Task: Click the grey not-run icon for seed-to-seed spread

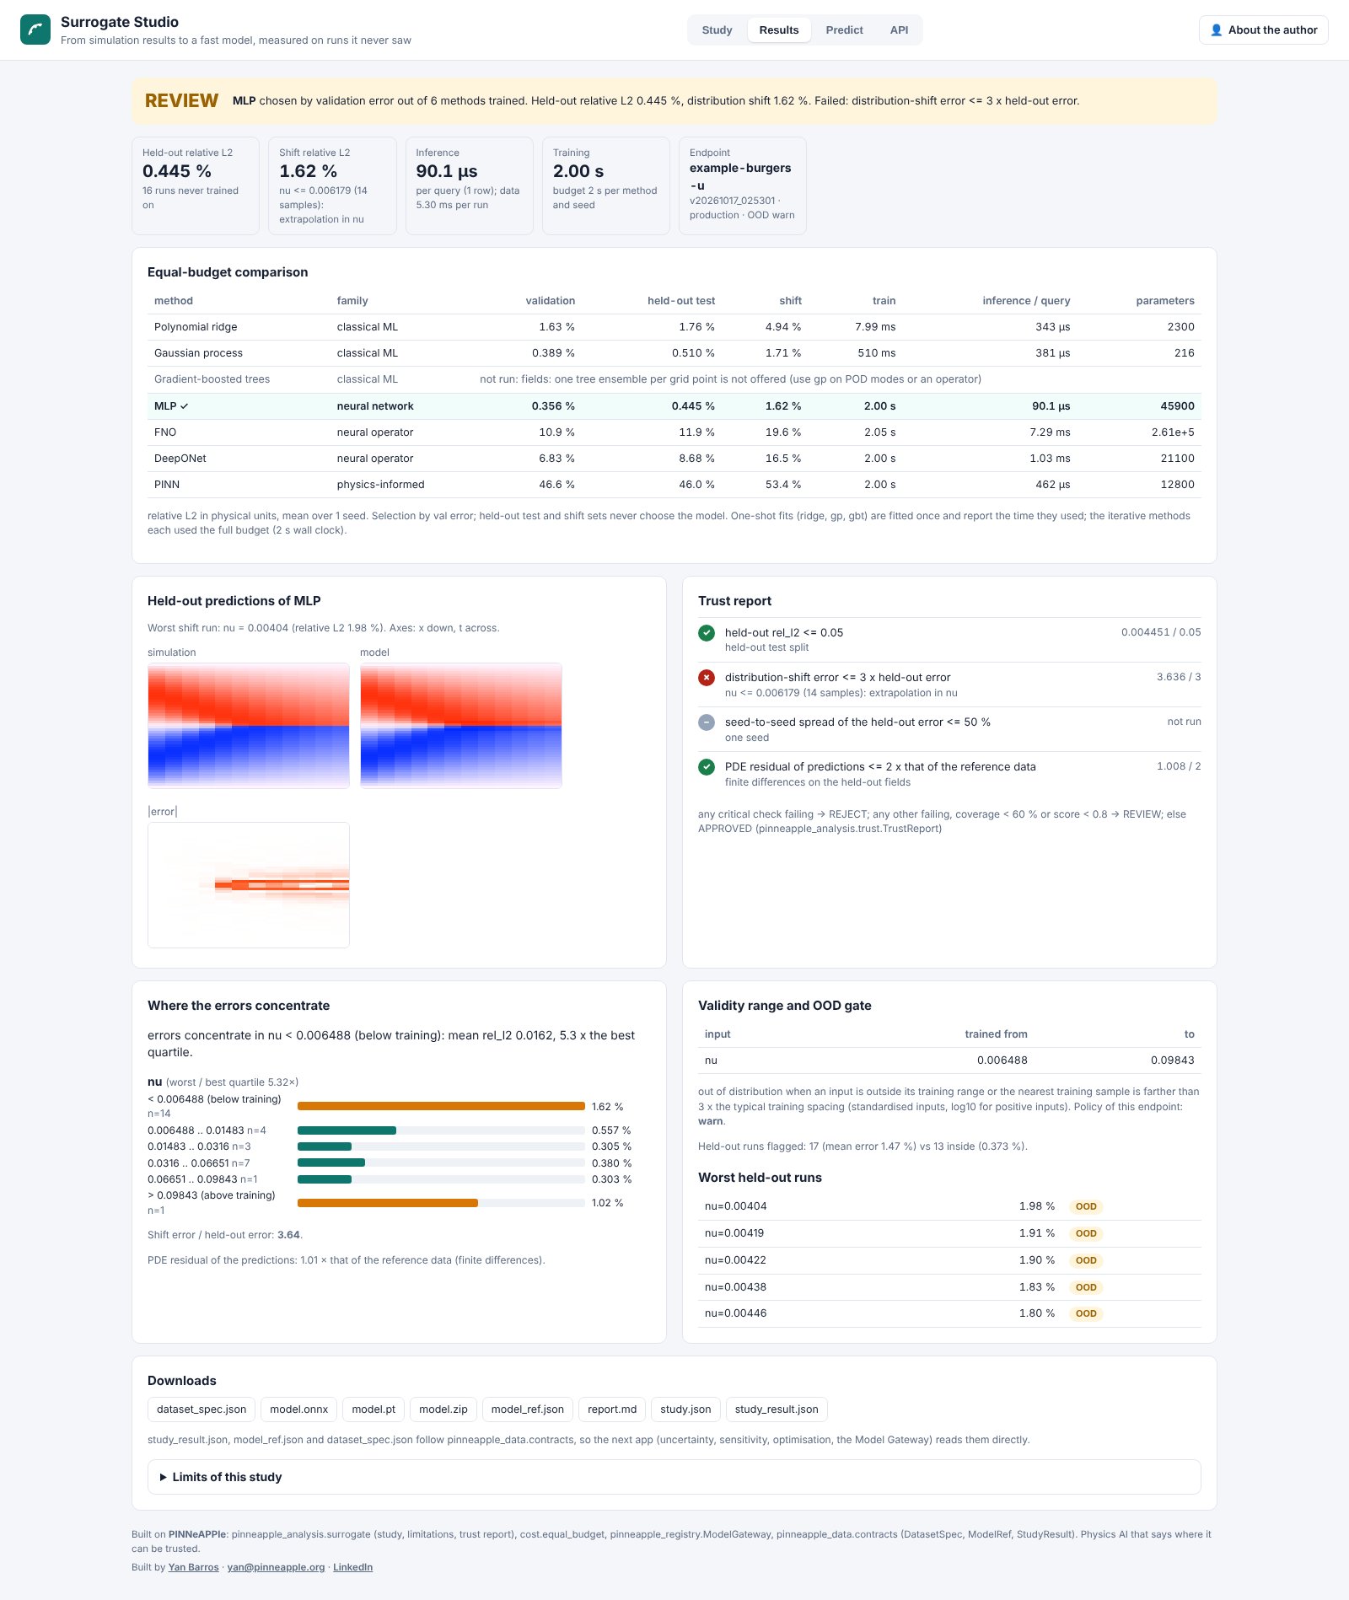Action: tap(707, 722)
